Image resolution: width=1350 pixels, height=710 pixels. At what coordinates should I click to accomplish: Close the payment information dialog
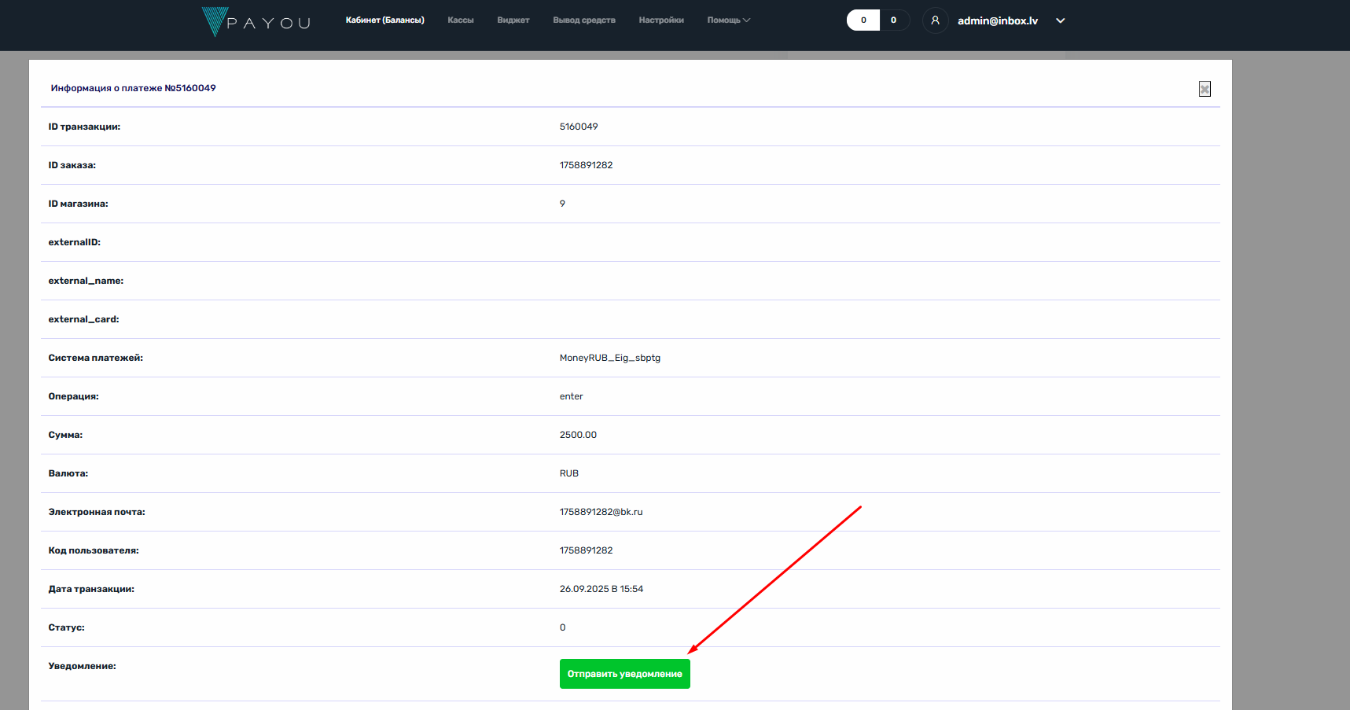click(x=1204, y=89)
